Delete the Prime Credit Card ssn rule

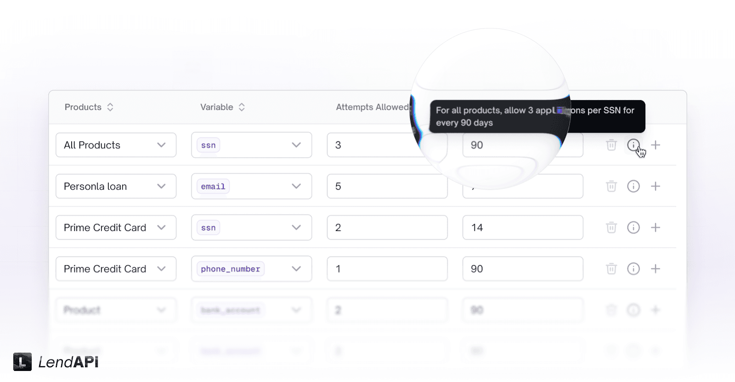(x=611, y=227)
